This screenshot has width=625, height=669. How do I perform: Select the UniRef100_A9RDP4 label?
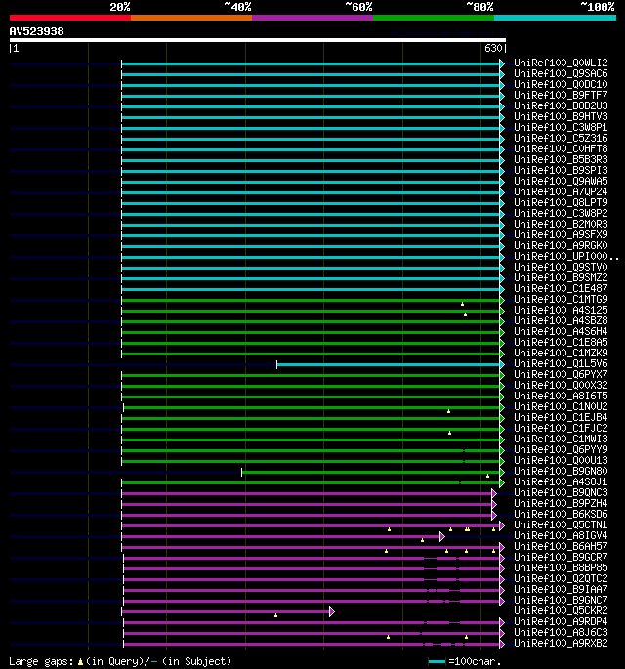(x=561, y=622)
